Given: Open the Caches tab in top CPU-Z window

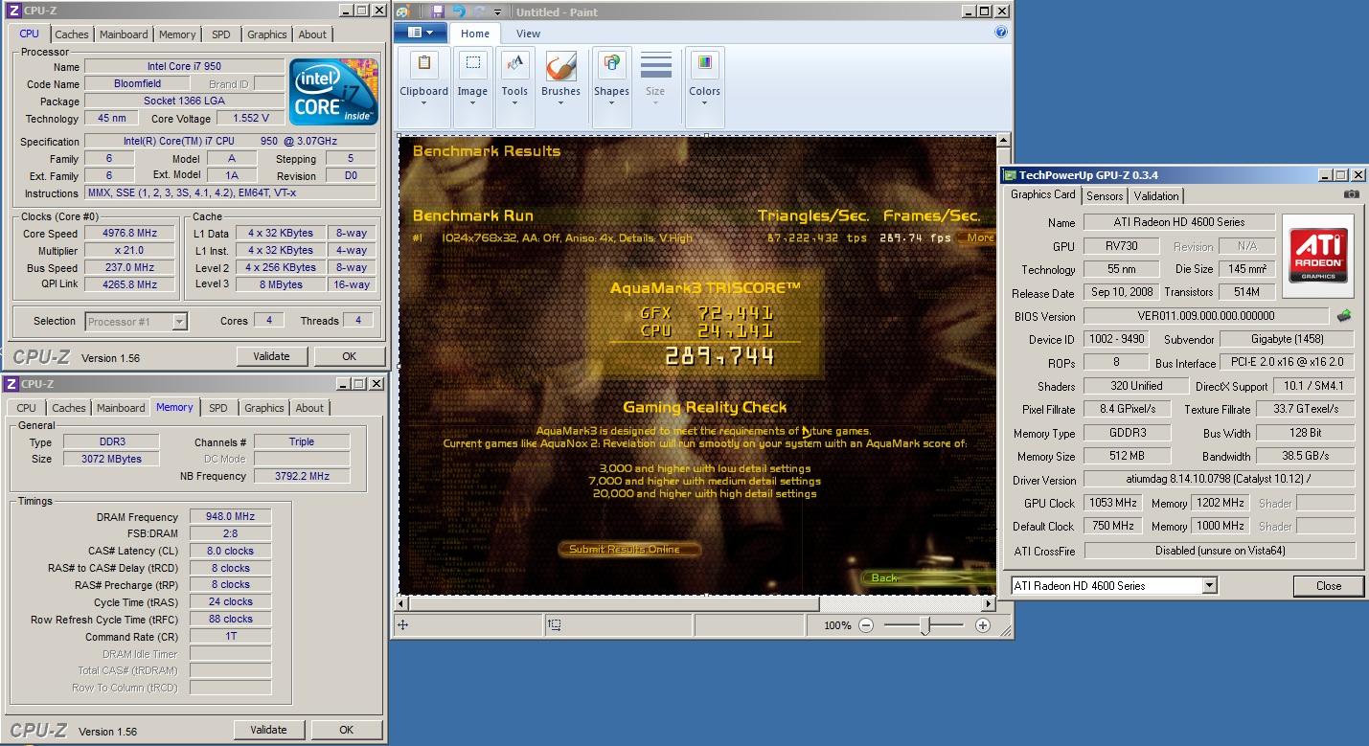Looking at the screenshot, I should (72, 34).
